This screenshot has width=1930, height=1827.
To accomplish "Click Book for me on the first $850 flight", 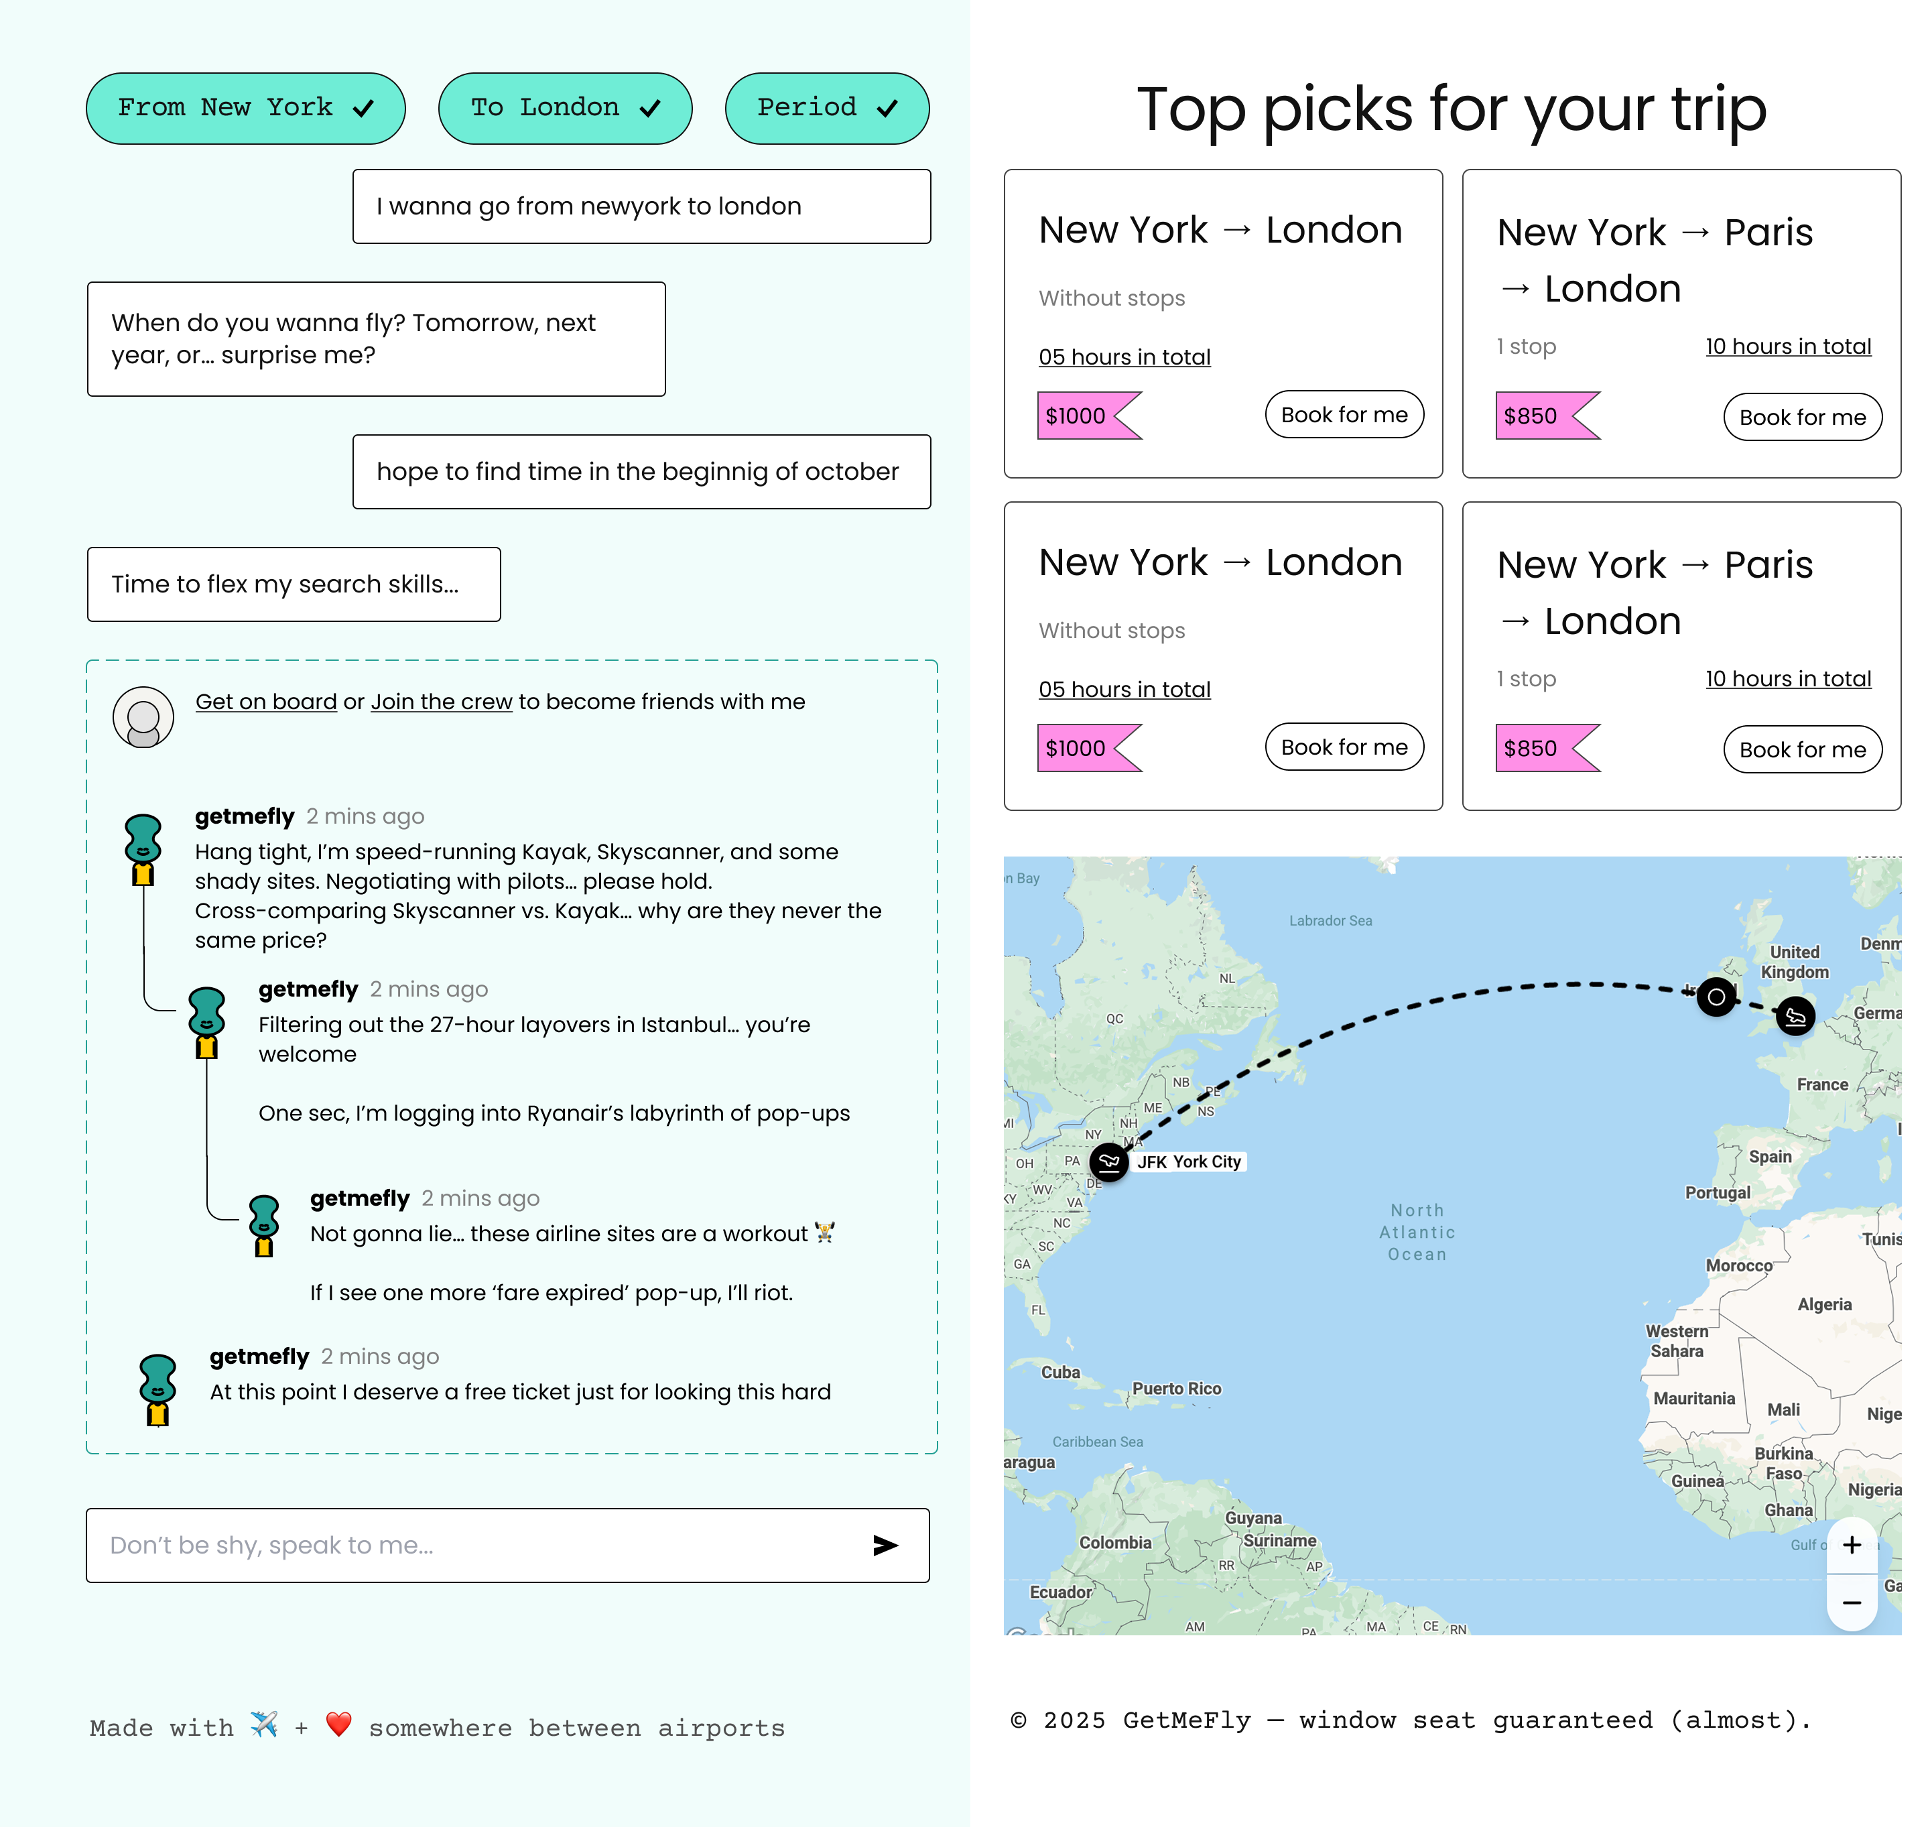I will tap(1801, 417).
